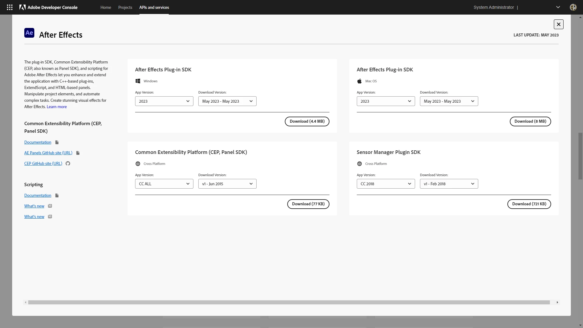Viewport: 583px width, 328px height.
Task: Click the Windows After Effects Plug-in SDK title
Action: [x=163, y=70]
